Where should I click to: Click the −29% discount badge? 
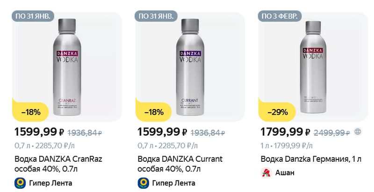(277, 112)
